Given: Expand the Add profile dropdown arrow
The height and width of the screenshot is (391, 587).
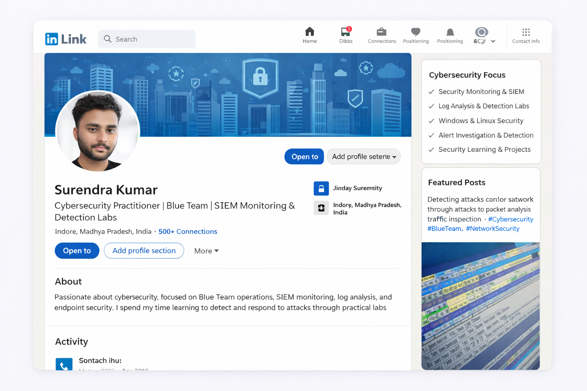Looking at the screenshot, I should coord(394,157).
